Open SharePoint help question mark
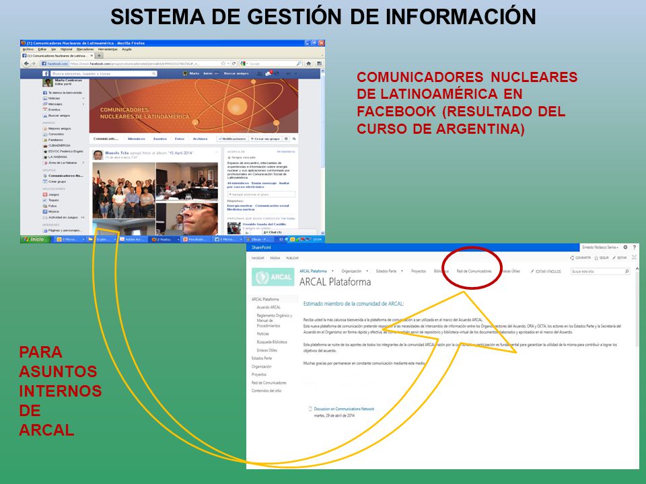This screenshot has width=646, height=484. 634,247
